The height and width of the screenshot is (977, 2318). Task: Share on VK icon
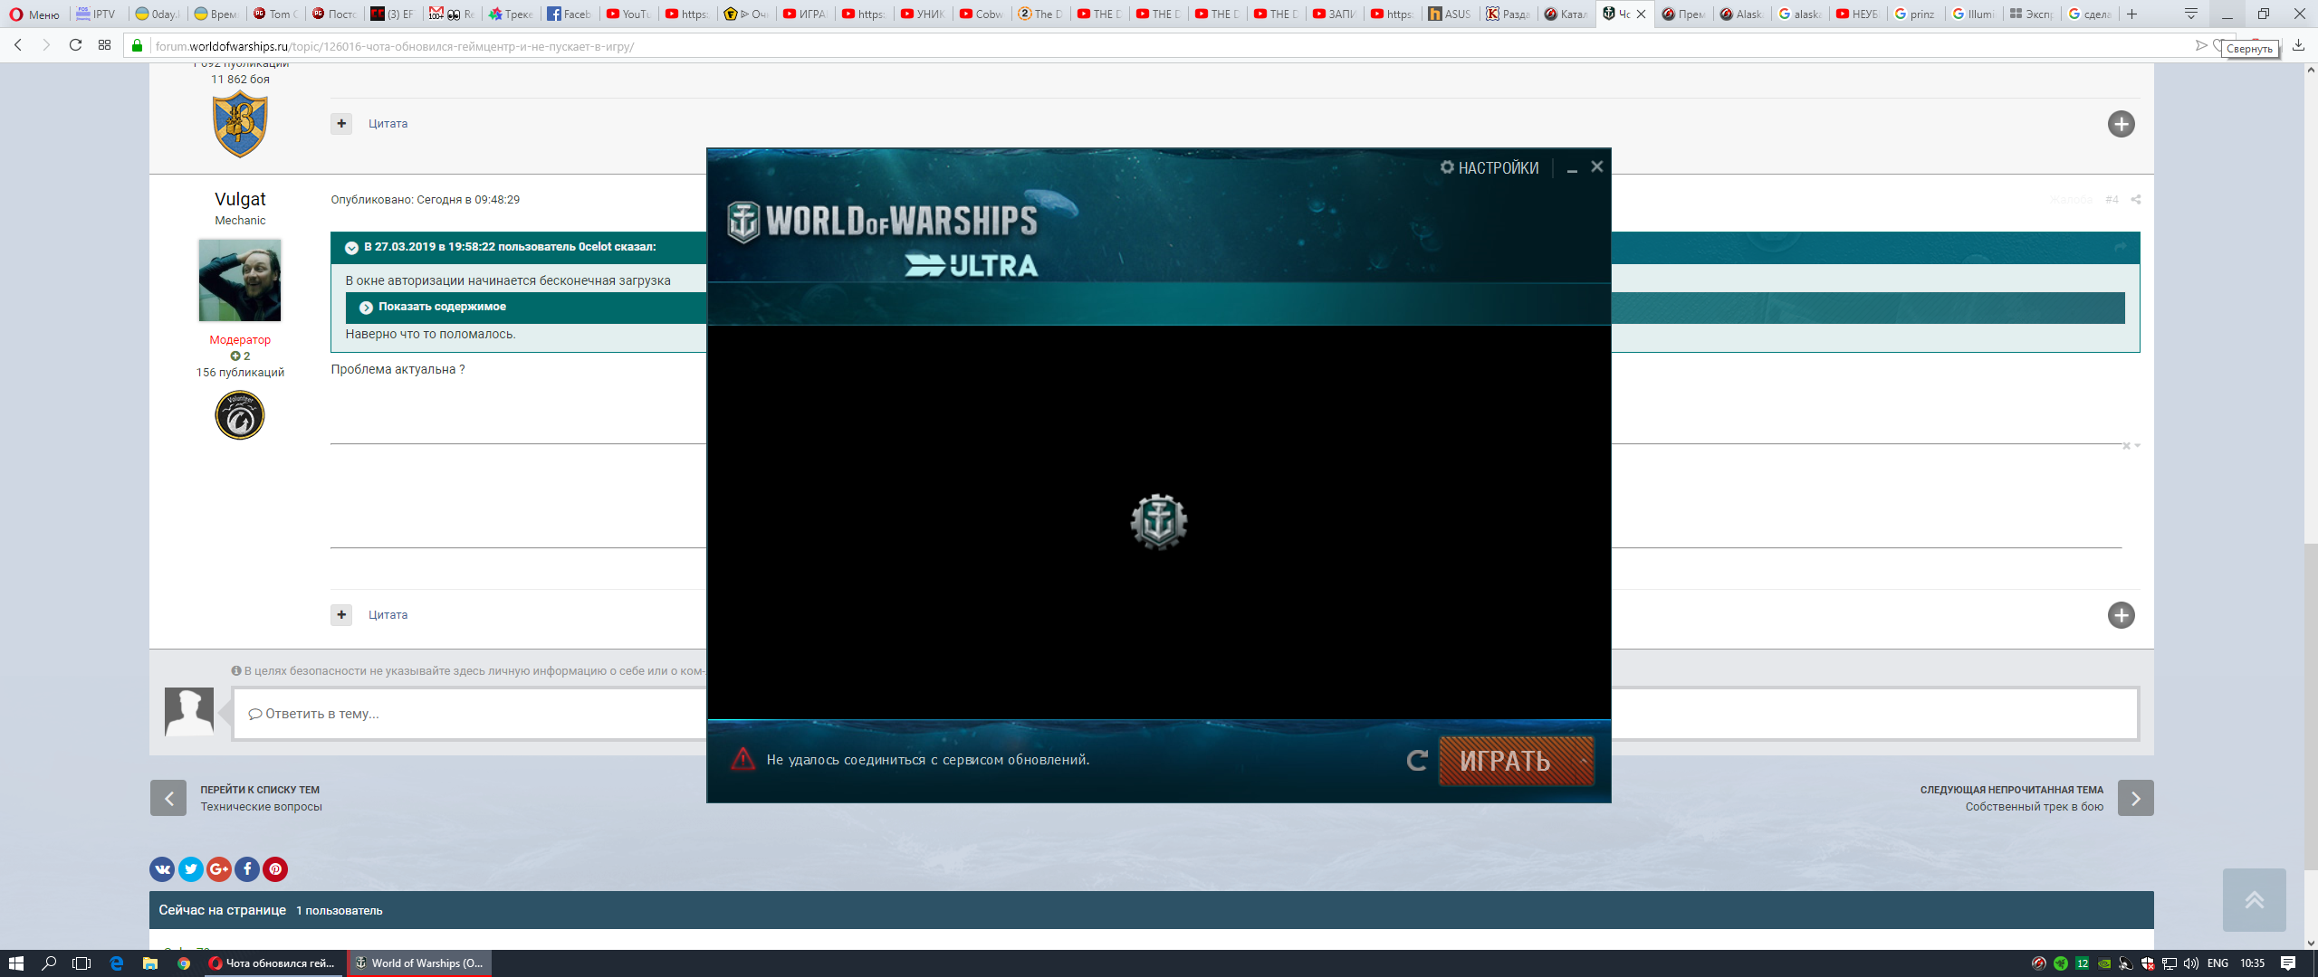[x=162, y=869]
